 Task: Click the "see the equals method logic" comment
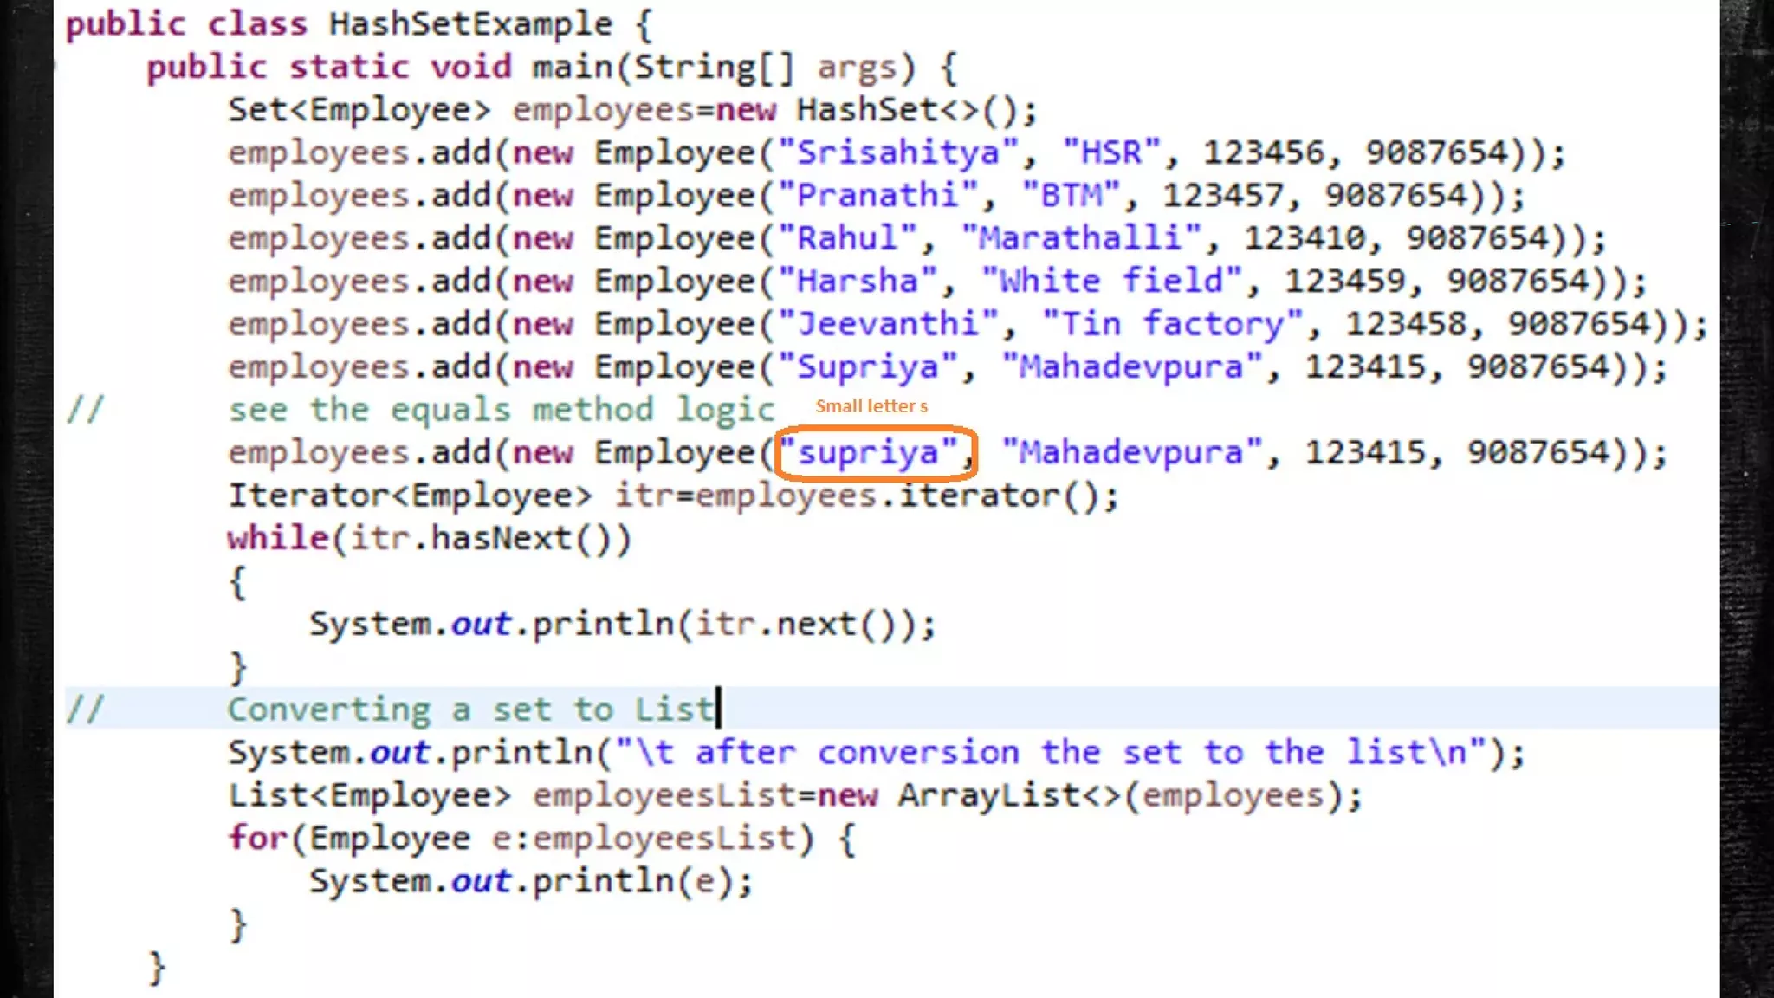[501, 410]
